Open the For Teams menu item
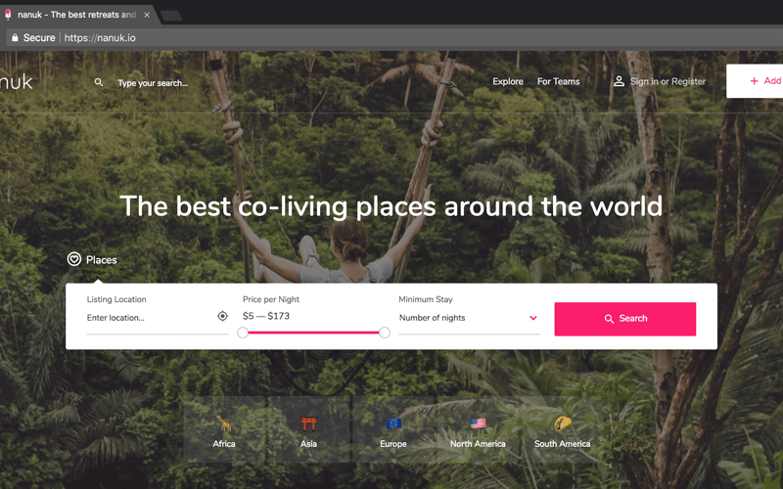 click(558, 81)
